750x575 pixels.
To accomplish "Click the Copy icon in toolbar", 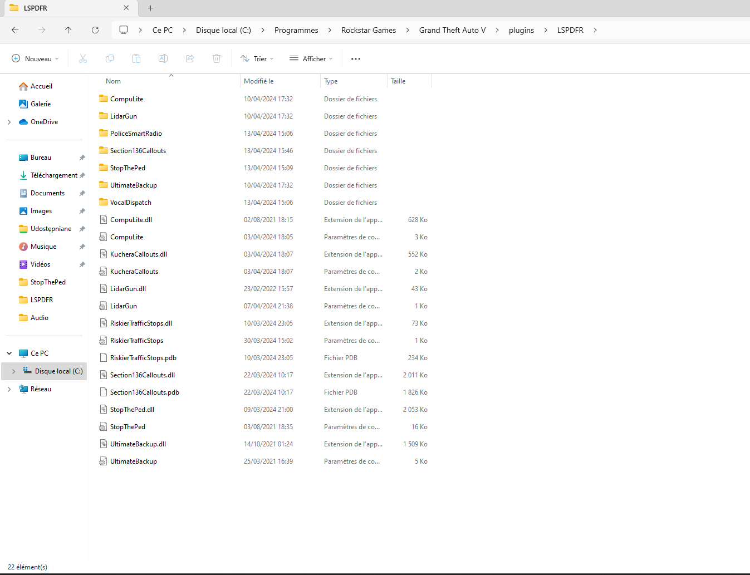I will point(110,58).
